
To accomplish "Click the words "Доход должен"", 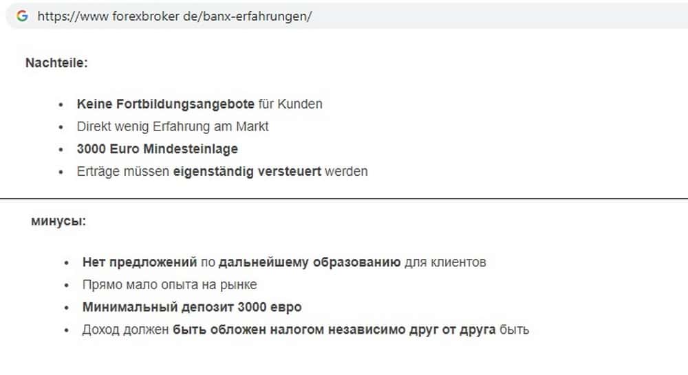I will coord(125,330).
